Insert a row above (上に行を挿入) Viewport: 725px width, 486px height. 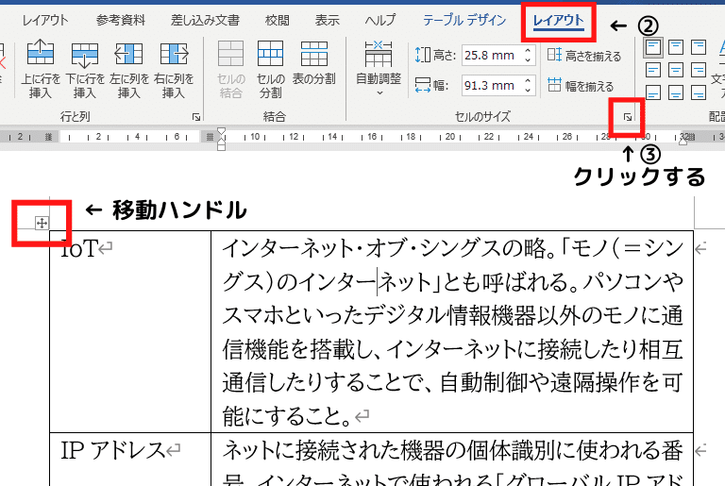[41, 69]
